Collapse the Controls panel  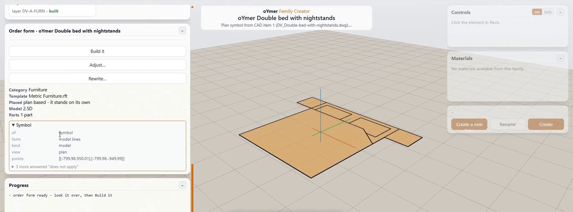tap(560, 12)
